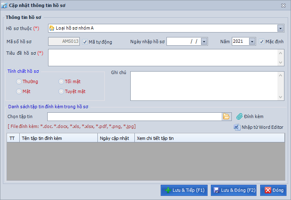Click the Lưu & Đóng (F2) button
The image size is (291, 200).
234,190
